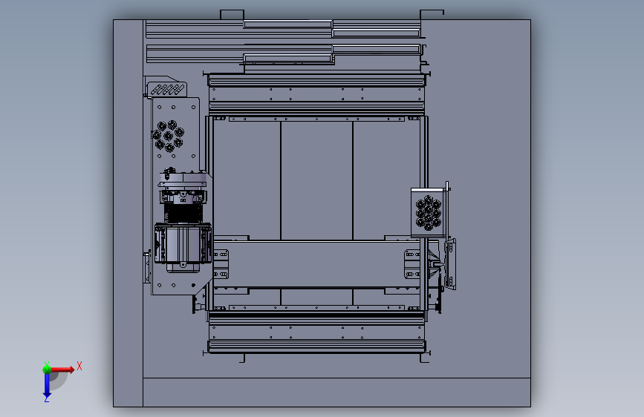Select the circular connector cluster on the left plate

[168, 136]
